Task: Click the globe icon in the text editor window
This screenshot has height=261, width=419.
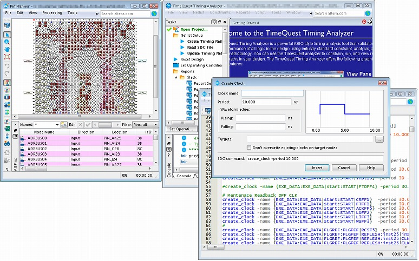Action: (x=410, y=102)
